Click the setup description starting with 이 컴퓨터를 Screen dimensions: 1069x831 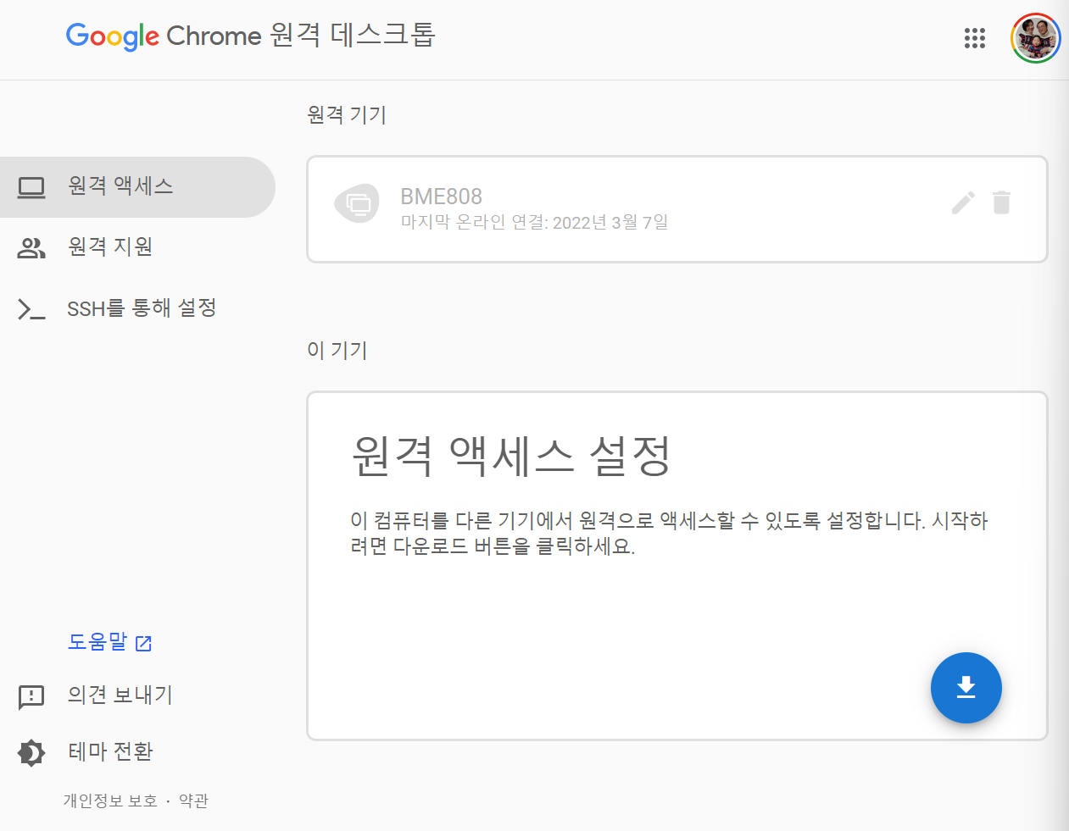[669, 533]
